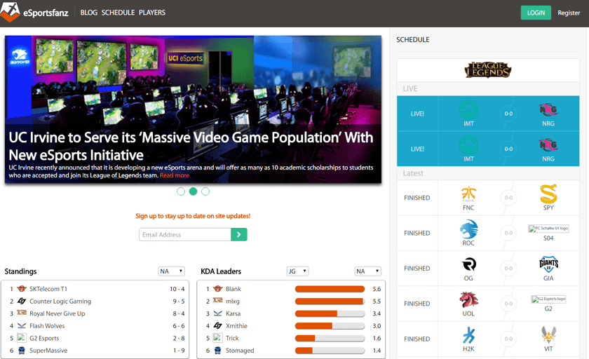Image resolution: width=589 pixels, height=359 pixels.
Task: Click player name Trick
Action: [232, 338]
